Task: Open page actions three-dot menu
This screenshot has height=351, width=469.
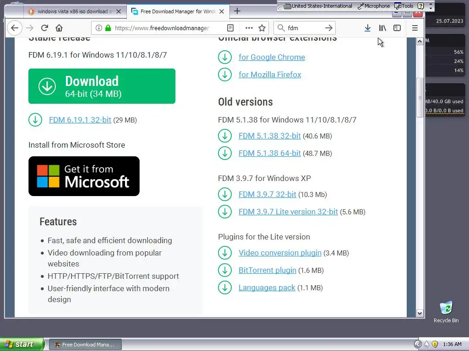Action: tap(249, 28)
